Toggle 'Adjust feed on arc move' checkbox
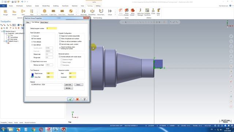The height and width of the screenshot is (132, 234). 31,61
